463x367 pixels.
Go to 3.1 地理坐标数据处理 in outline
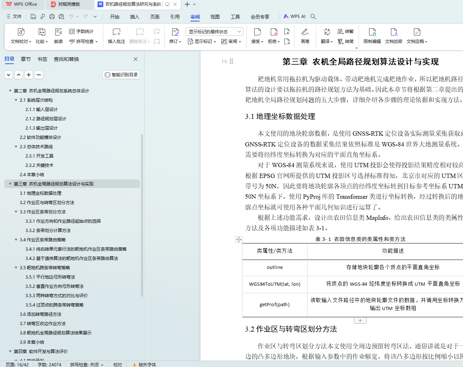pyautogui.click(x=41, y=193)
